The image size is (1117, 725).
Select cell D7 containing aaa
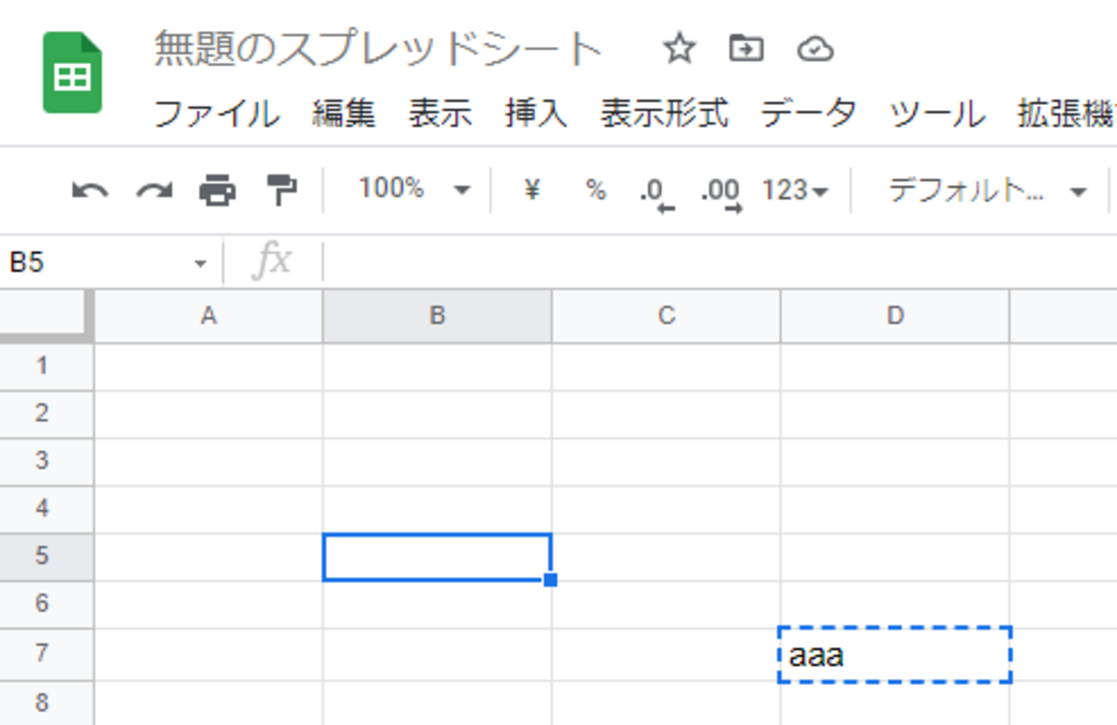coord(894,655)
